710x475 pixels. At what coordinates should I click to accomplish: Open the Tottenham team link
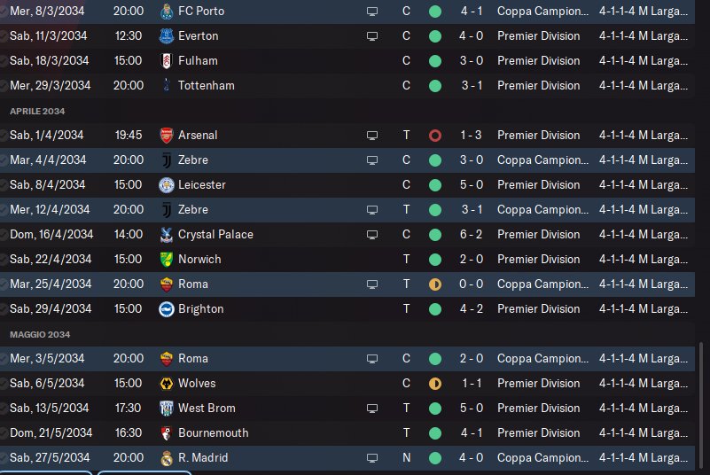pos(207,86)
